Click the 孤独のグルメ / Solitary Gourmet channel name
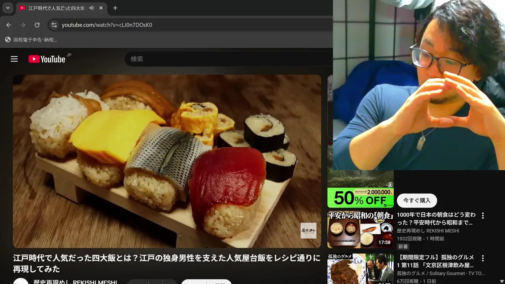The width and height of the screenshot is (505, 284). (441, 273)
